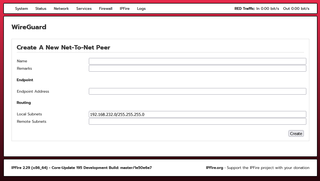Click into the Endpoint Address field

pyautogui.click(x=197, y=91)
